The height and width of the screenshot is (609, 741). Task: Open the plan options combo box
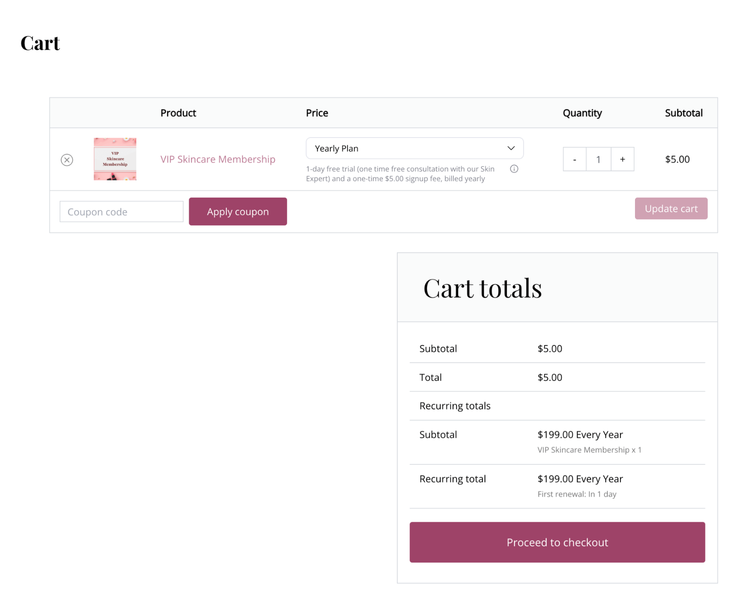tap(414, 148)
